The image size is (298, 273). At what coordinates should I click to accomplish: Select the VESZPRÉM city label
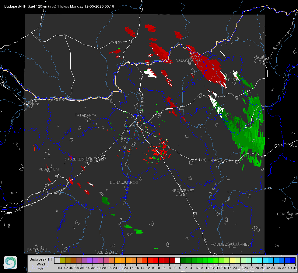49,169
